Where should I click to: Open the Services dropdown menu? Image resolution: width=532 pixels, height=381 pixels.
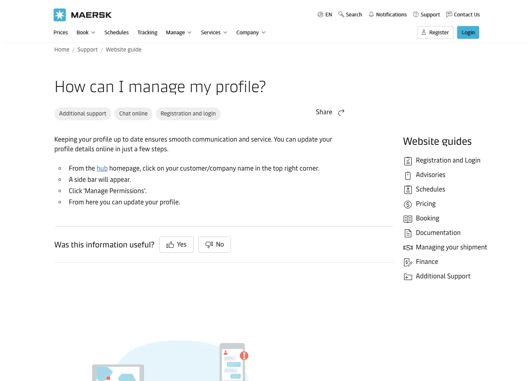(214, 33)
